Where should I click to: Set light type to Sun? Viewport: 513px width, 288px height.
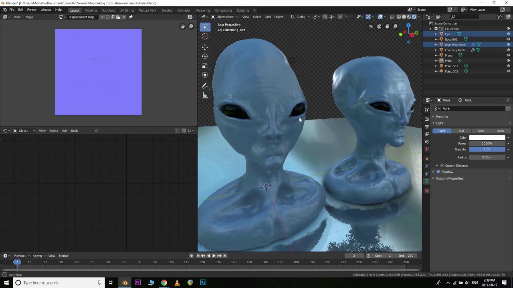tap(461, 131)
